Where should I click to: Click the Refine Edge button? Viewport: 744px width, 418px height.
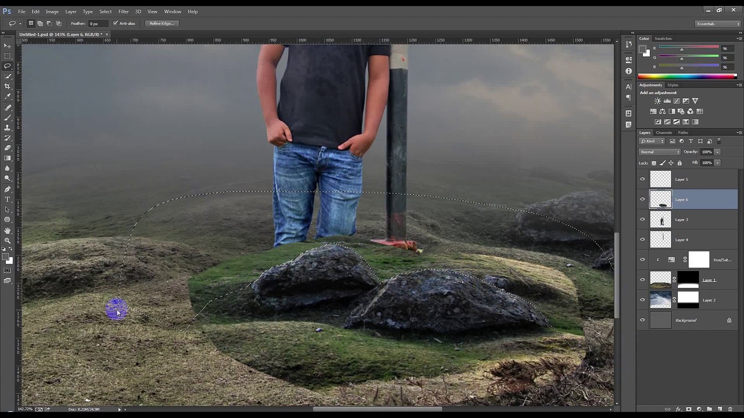tap(162, 23)
